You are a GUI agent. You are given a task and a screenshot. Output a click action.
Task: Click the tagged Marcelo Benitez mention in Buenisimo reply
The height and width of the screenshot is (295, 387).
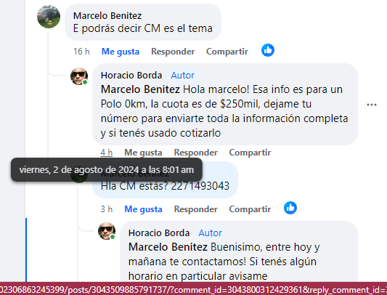[168, 247]
